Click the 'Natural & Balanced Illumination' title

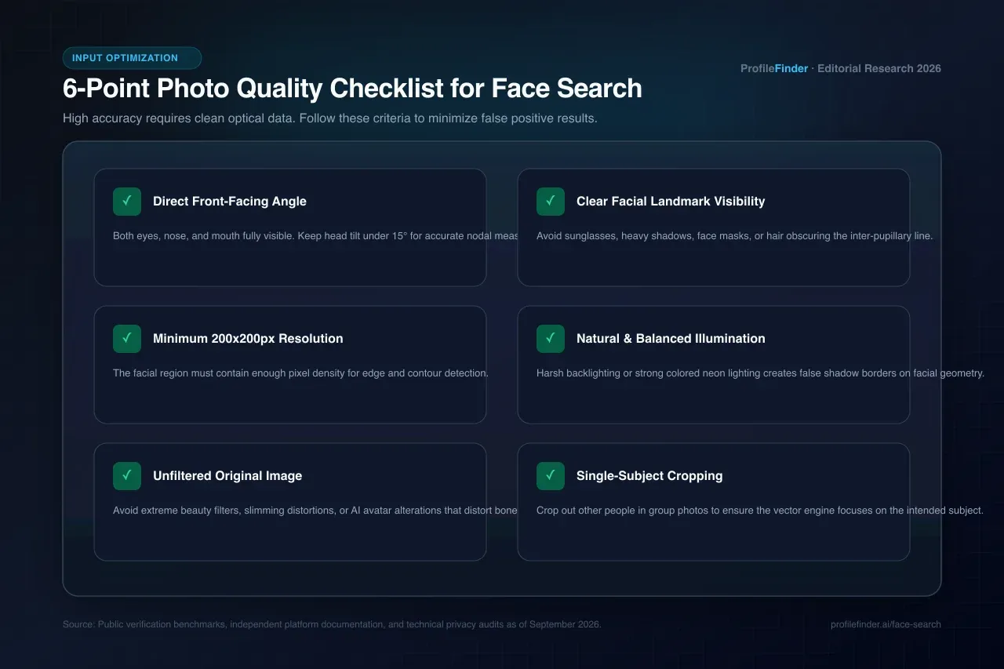671,339
